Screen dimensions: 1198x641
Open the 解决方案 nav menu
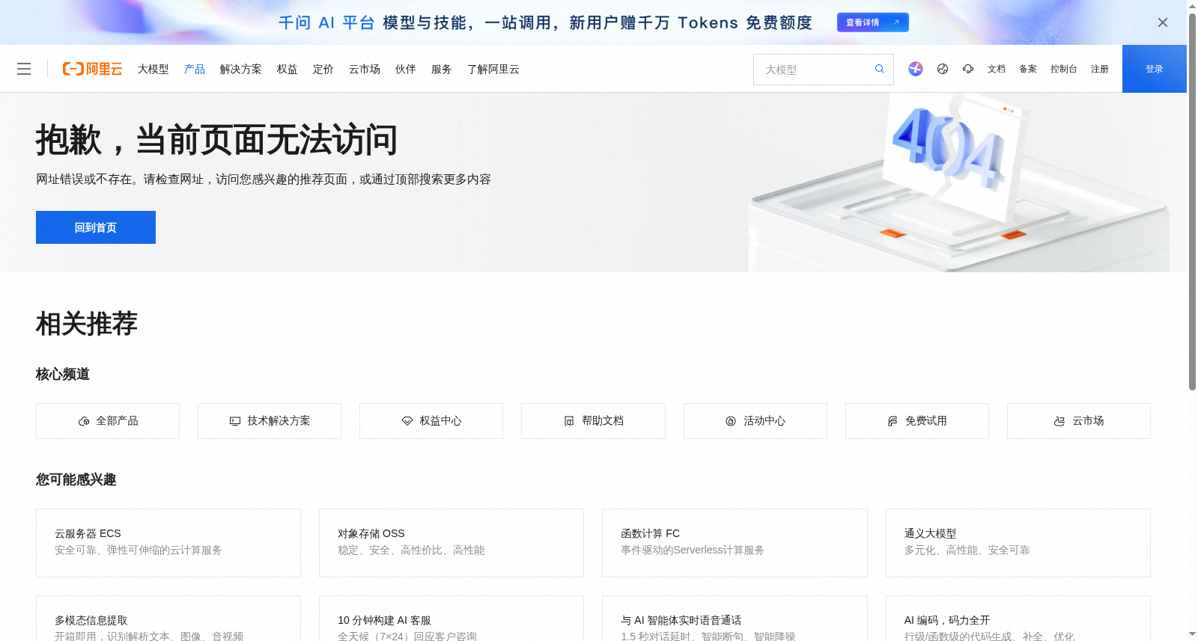point(241,69)
